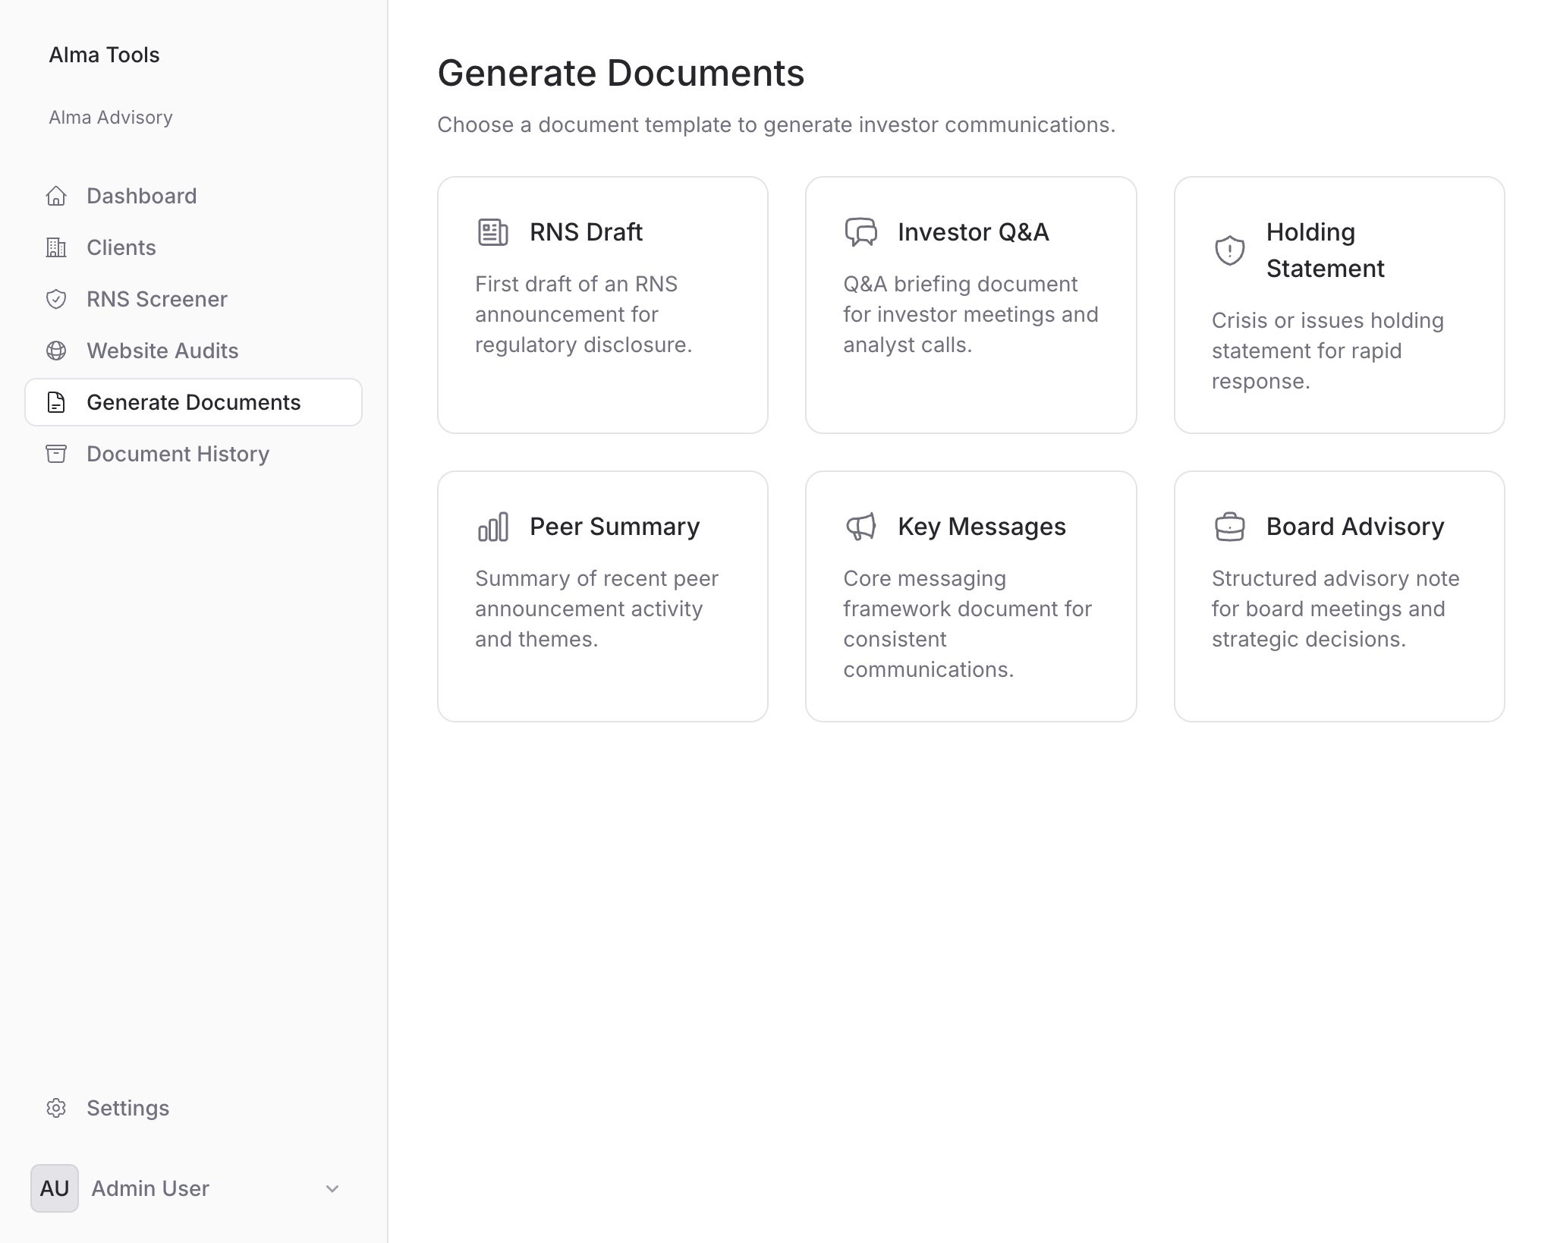This screenshot has width=1554, height=1243.
Task: Click the Website Audits globe icon
Action: 56,351
